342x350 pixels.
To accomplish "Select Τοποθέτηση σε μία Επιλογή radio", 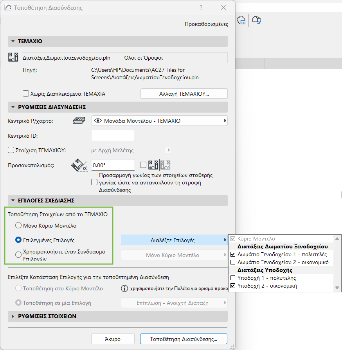I will pos(18,303).
